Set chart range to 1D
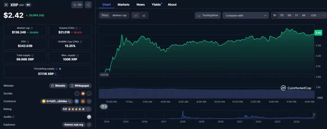The image size is (327, 129). 275,16
